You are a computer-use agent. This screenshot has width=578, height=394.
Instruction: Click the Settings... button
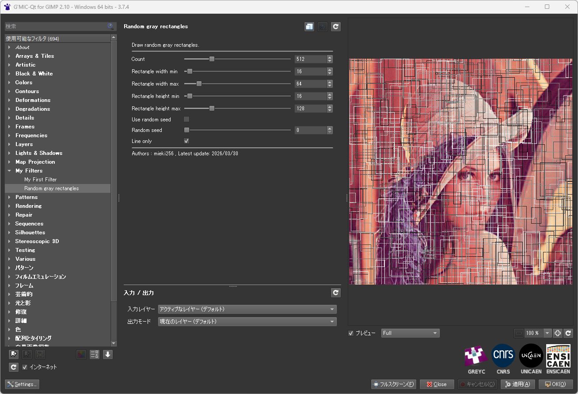(22, 384)
